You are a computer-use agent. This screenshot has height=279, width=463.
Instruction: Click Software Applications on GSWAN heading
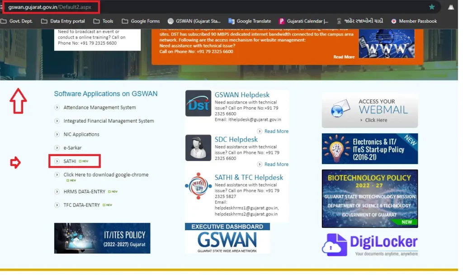tap(106, 94)
